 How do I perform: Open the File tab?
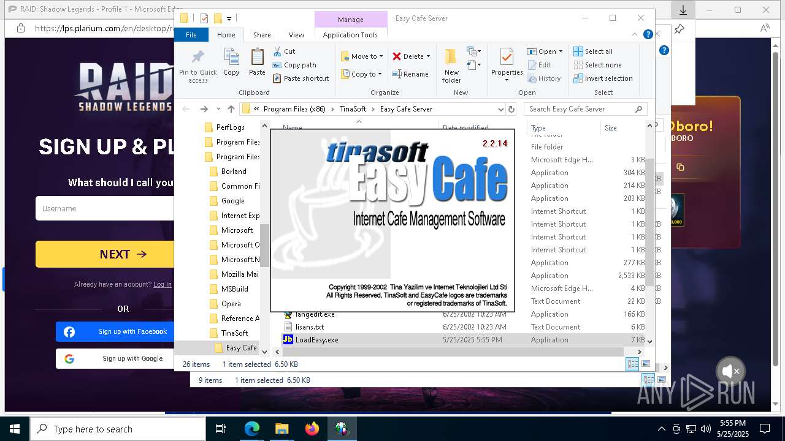pos(191,35)
